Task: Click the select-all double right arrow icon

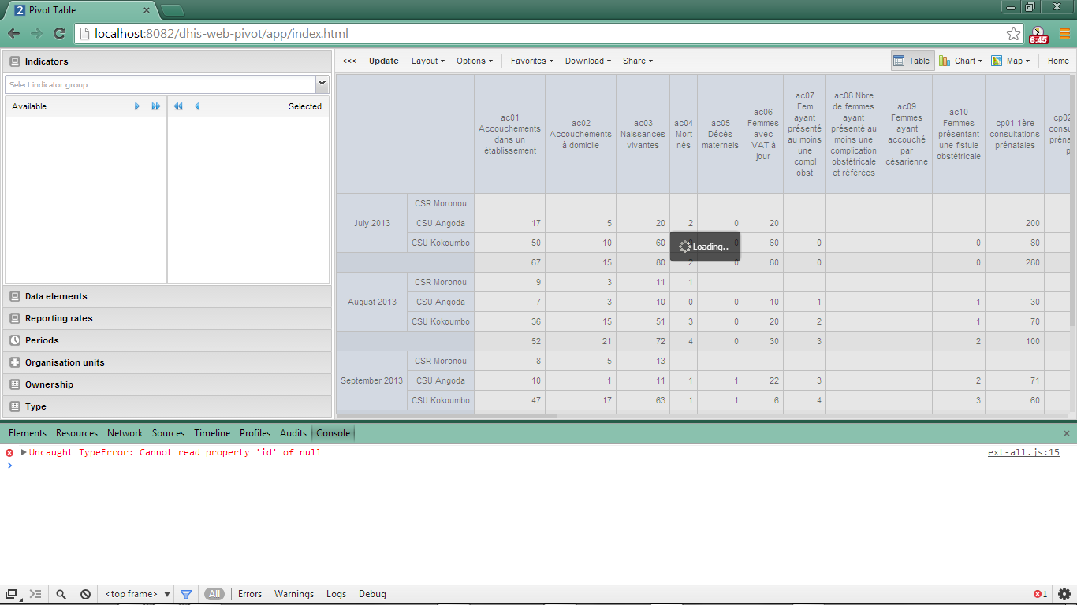Action: [x=156, y=106]
